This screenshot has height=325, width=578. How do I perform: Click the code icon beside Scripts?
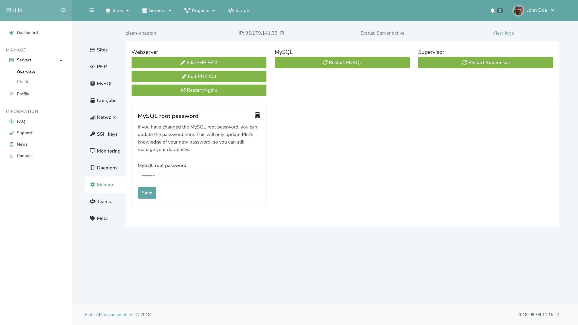tap(231, 11)
